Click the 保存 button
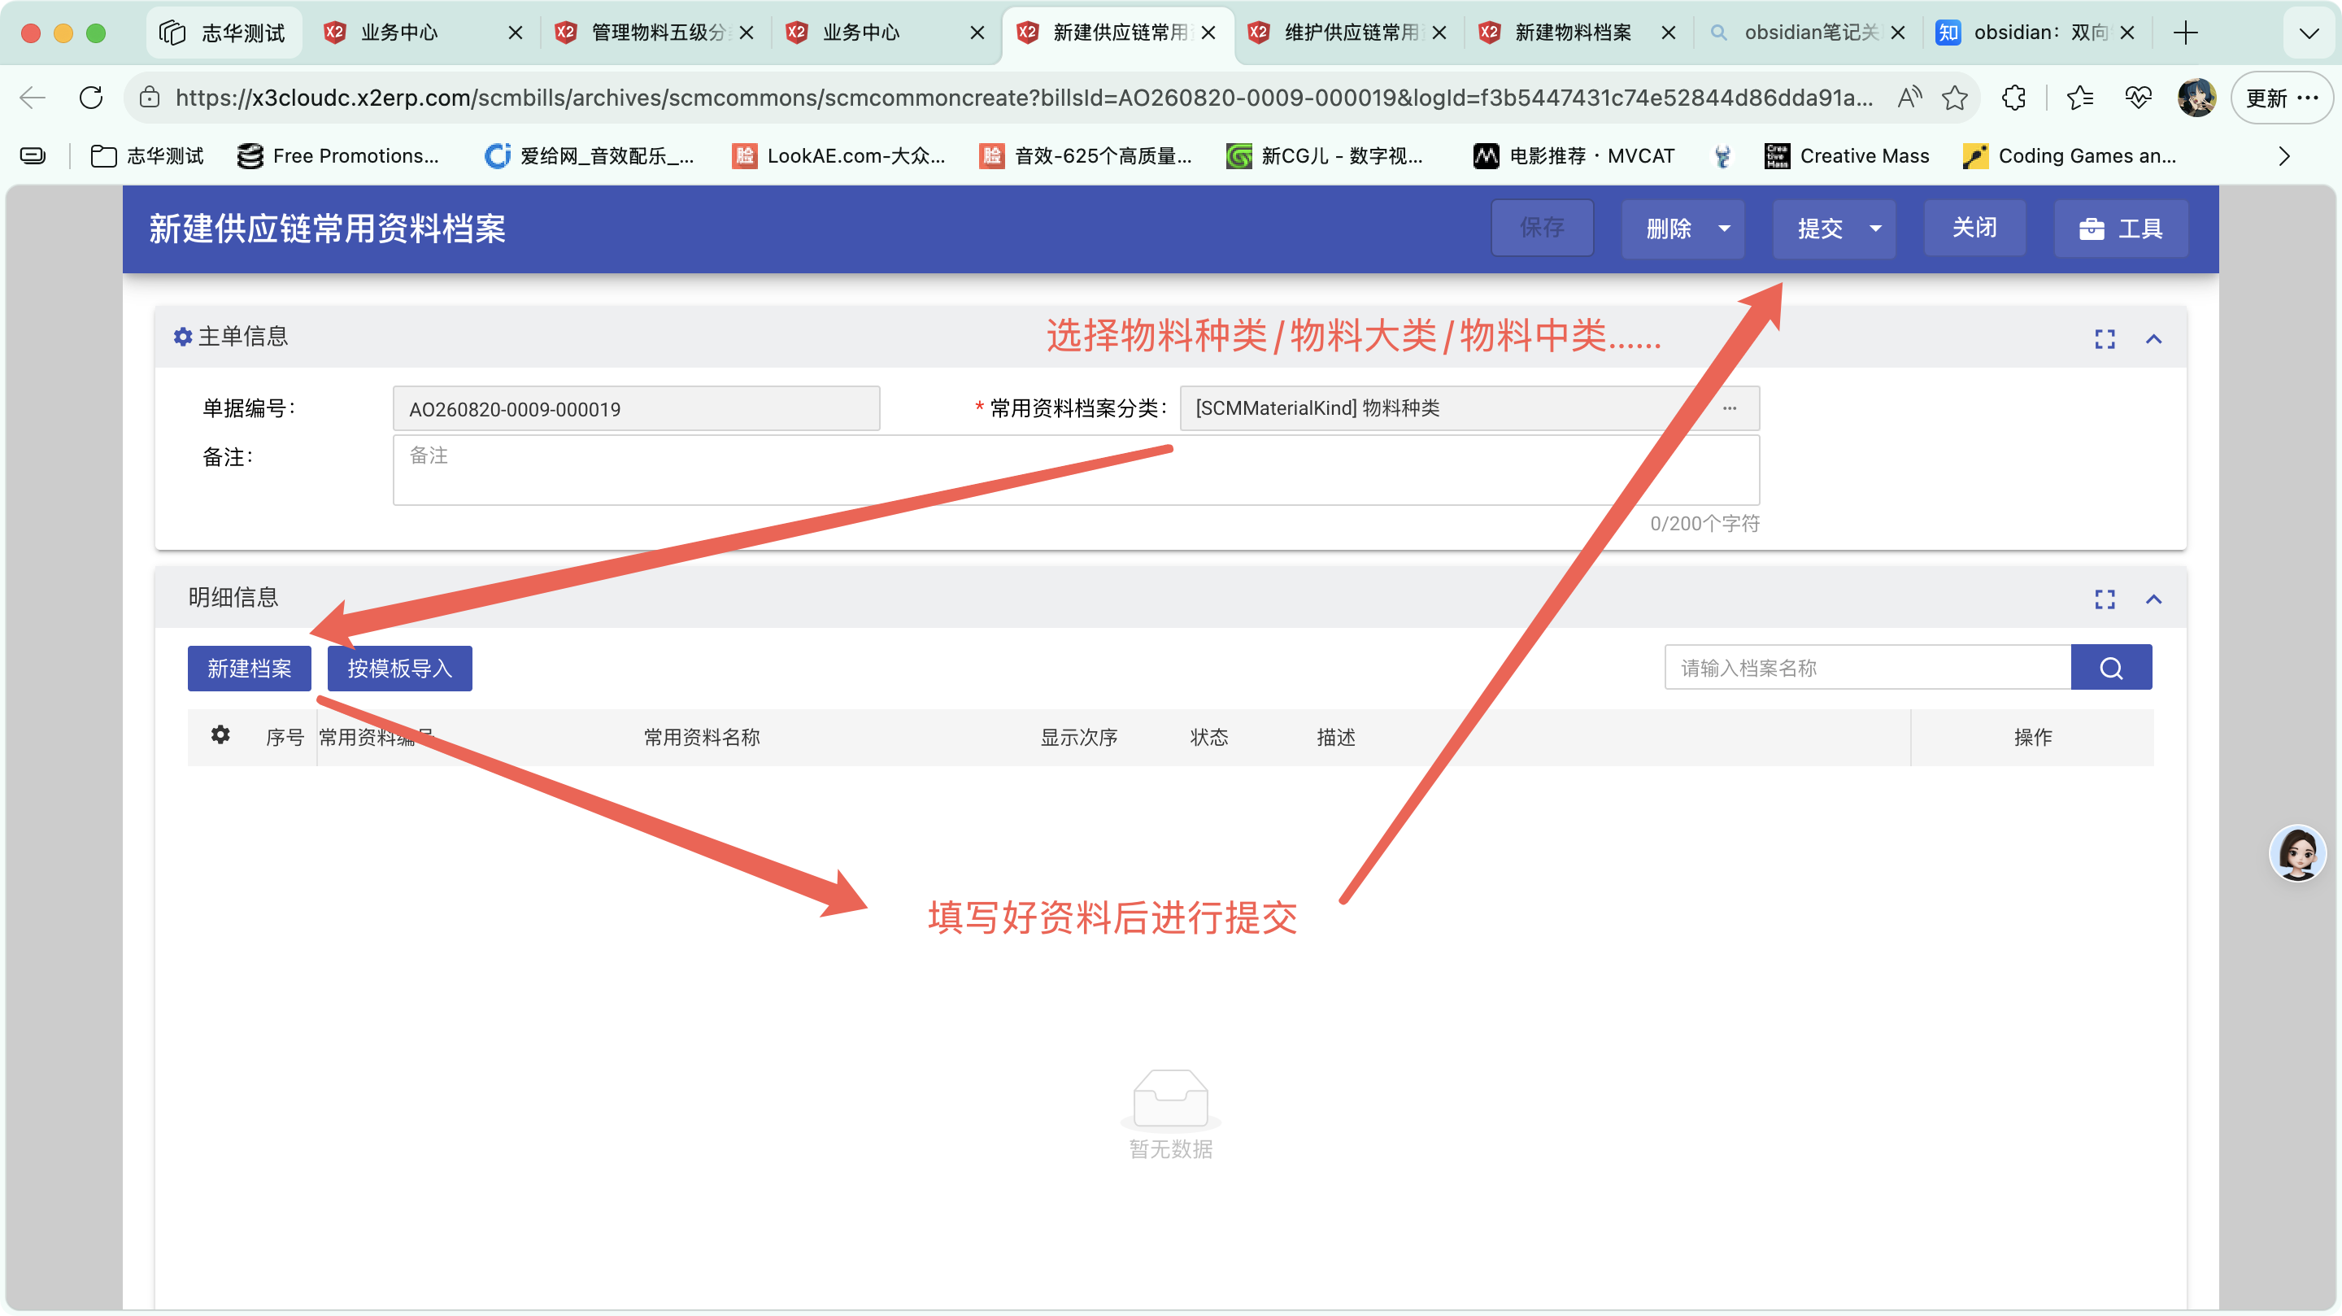 click(x=1542, y=228)
